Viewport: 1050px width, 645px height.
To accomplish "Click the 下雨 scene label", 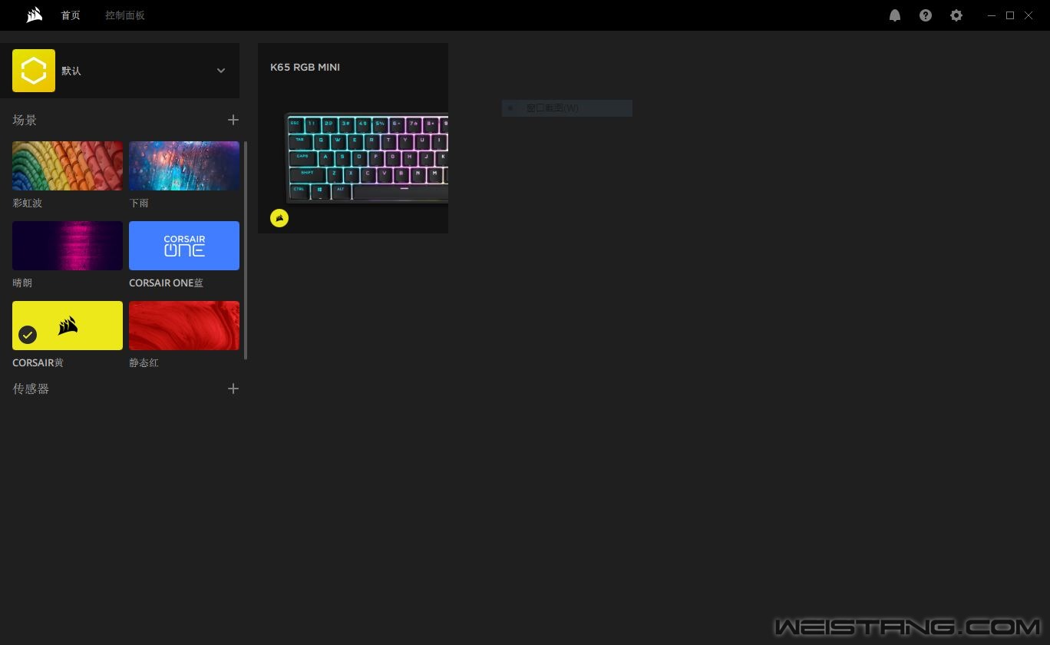I will tap(139, 203).
